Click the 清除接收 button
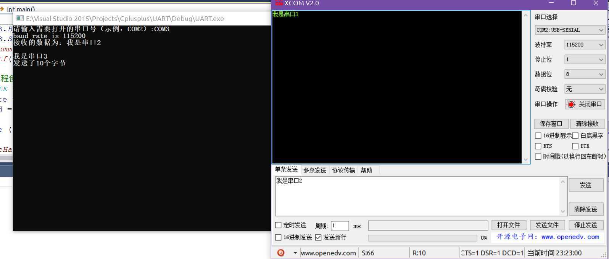 tap(587, 124)
